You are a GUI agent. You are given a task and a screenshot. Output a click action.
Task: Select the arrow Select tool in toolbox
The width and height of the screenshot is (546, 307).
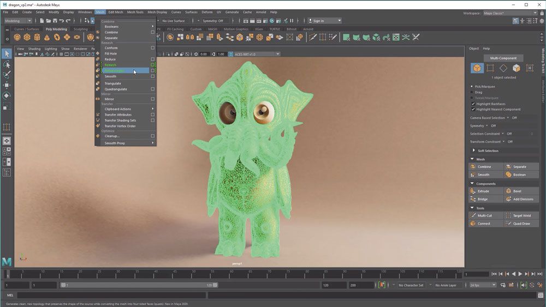pyautogui.click(x=7, y=53)
